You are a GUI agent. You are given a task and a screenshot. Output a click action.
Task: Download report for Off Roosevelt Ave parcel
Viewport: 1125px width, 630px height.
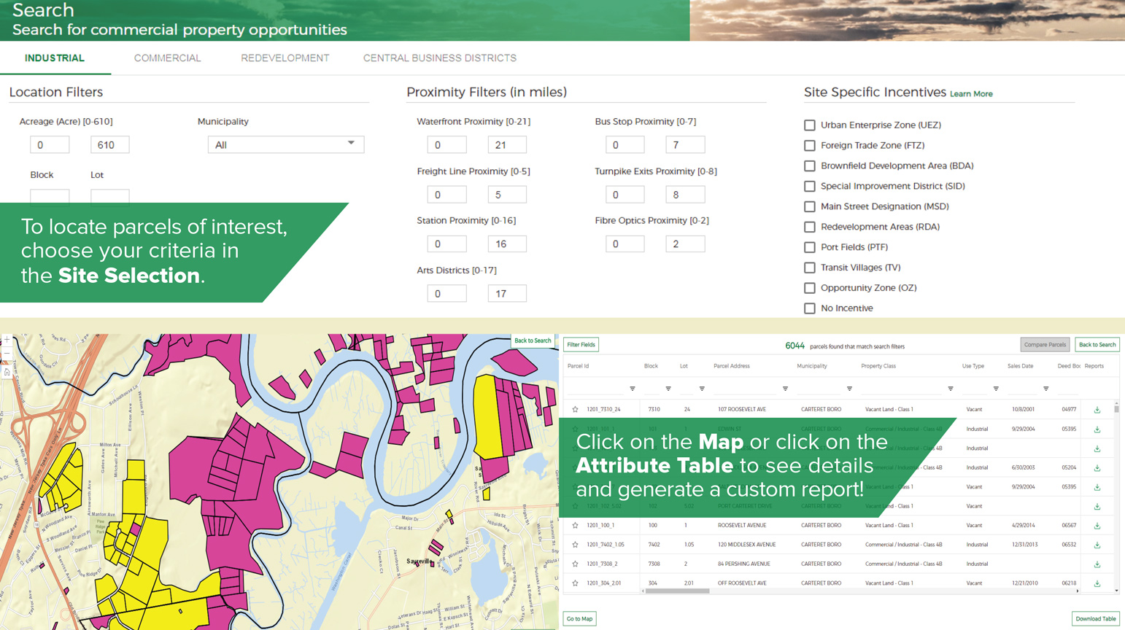click(1097, 583)
